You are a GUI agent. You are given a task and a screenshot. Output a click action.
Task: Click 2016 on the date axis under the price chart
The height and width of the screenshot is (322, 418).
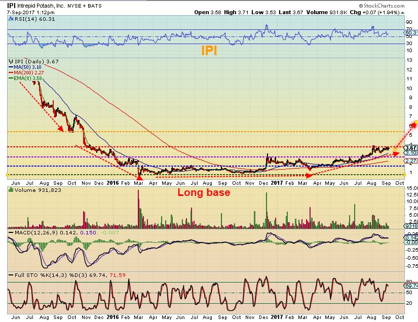112,183
